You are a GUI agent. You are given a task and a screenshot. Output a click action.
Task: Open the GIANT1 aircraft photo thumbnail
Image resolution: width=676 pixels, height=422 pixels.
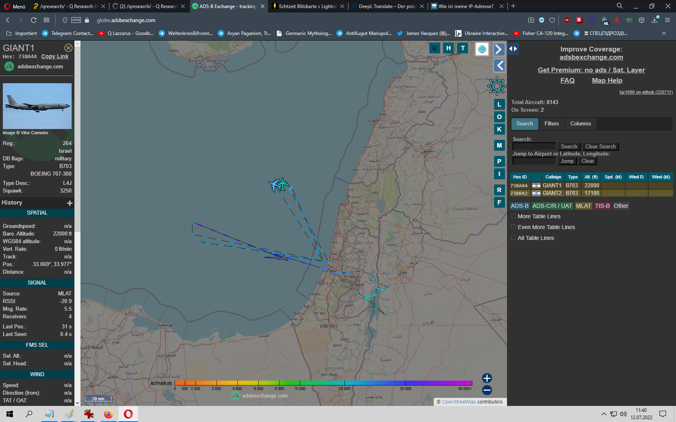click(37, 106)
